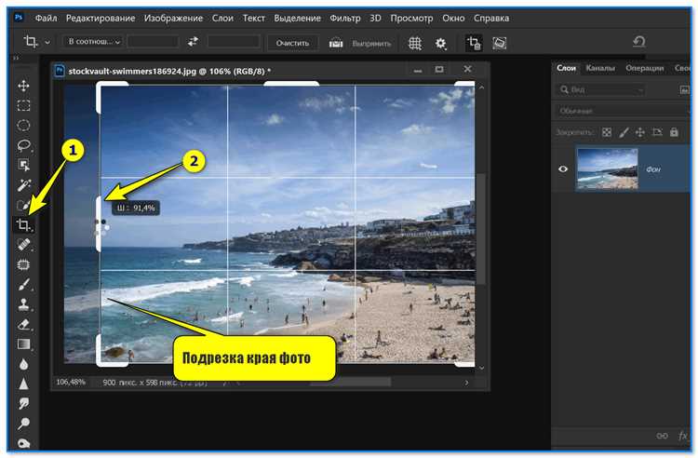Click the crop overlay grid icon

[416, 43]
